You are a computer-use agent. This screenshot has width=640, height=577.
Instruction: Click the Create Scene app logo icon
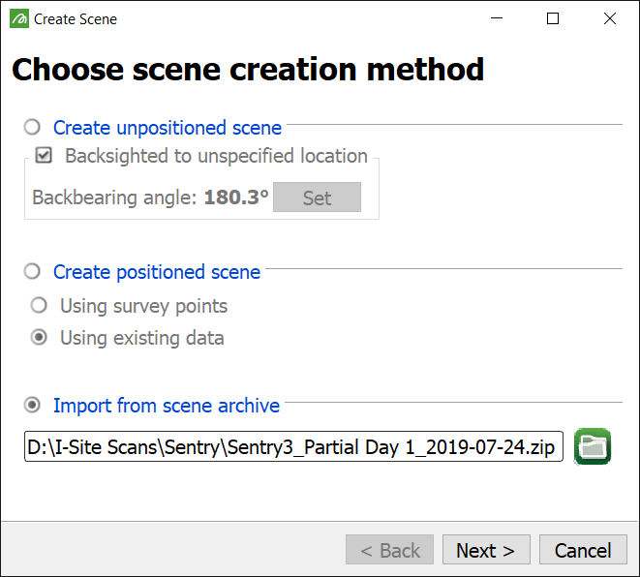click(19, 18)
